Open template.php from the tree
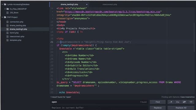The height and width of the screenshot is (110, 196). point(16,40)
